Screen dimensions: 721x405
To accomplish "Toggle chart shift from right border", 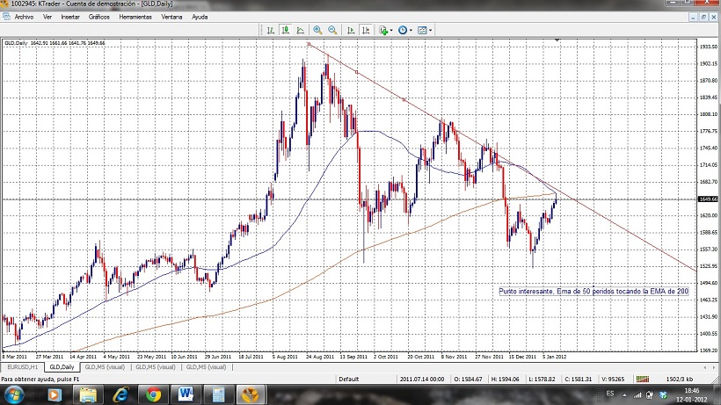I will [365, 30].
